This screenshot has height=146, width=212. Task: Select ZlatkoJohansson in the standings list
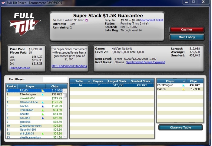[35, 126]
